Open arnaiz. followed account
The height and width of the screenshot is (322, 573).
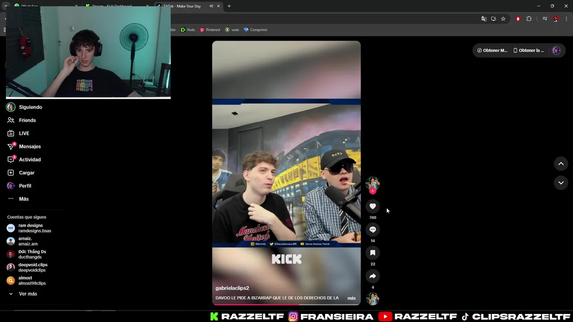pos(28,241)
